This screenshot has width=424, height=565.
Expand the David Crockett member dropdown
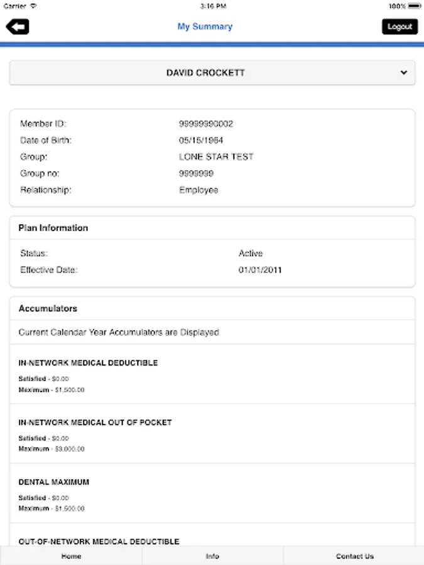tap(205, 73)
